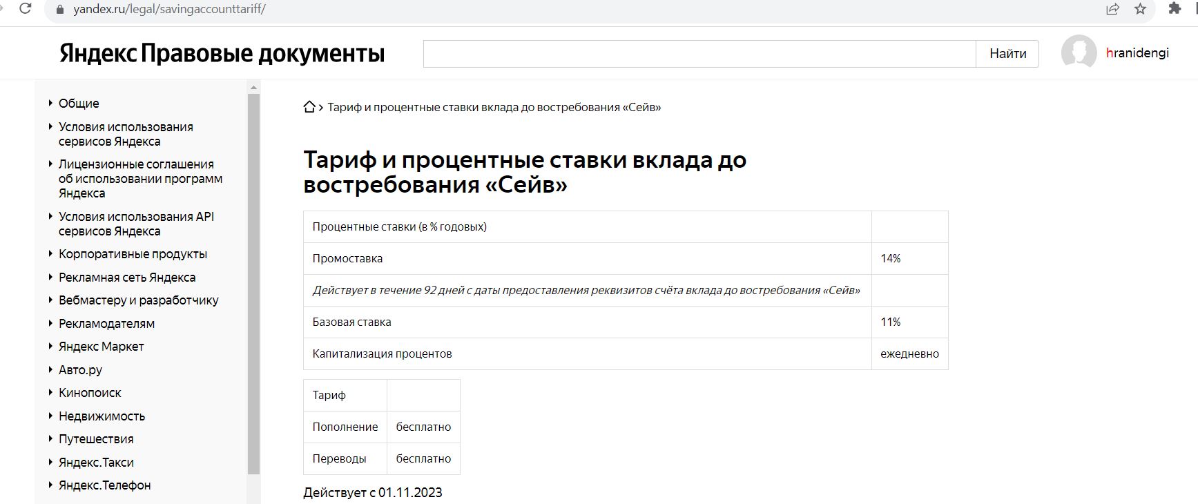Expand Вебмастеру и разработчику sidebar arrow

(x=50, y=300)
